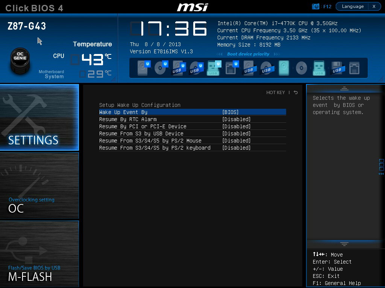Image resolution: width=385 pixels, height=288 pixels.
Task: Click the 'Setup Wake Up Configuration' heading
Action: (140, 105)
